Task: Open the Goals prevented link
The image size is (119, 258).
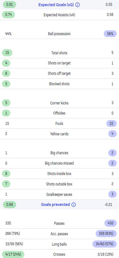Action: click(x=55, y=205)
